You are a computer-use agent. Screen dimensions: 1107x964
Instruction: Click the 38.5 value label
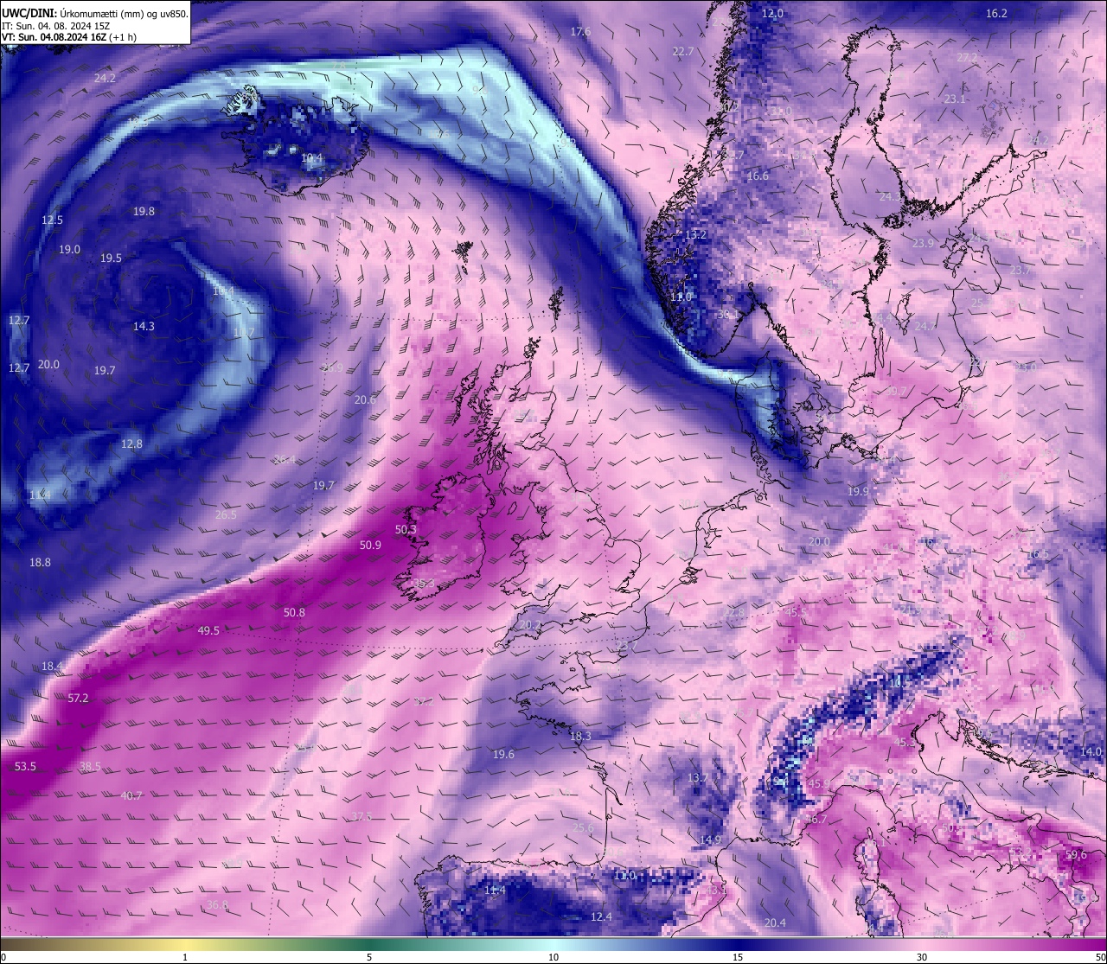[90, 766]
